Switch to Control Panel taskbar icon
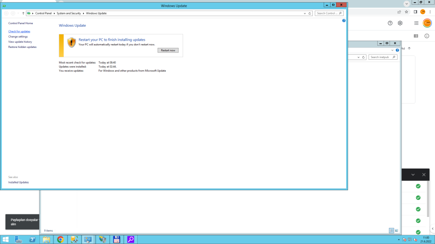The width and height of the screenshot is (435, 244). point(88,239)
